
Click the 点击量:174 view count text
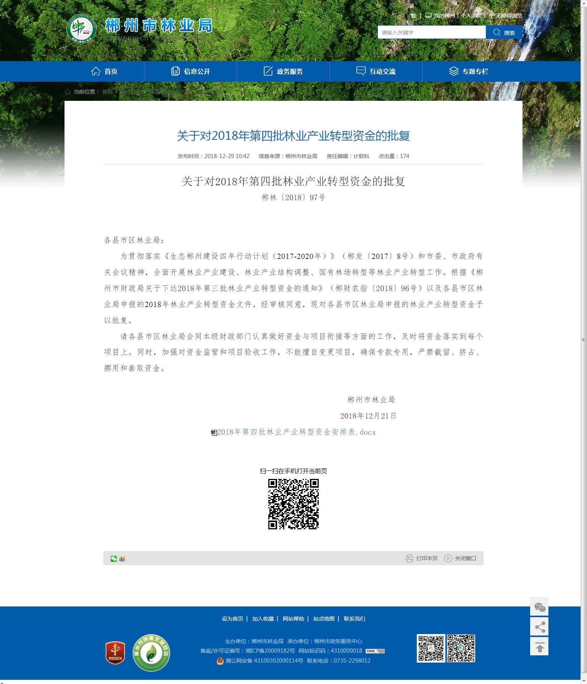(x=394, y=156)
